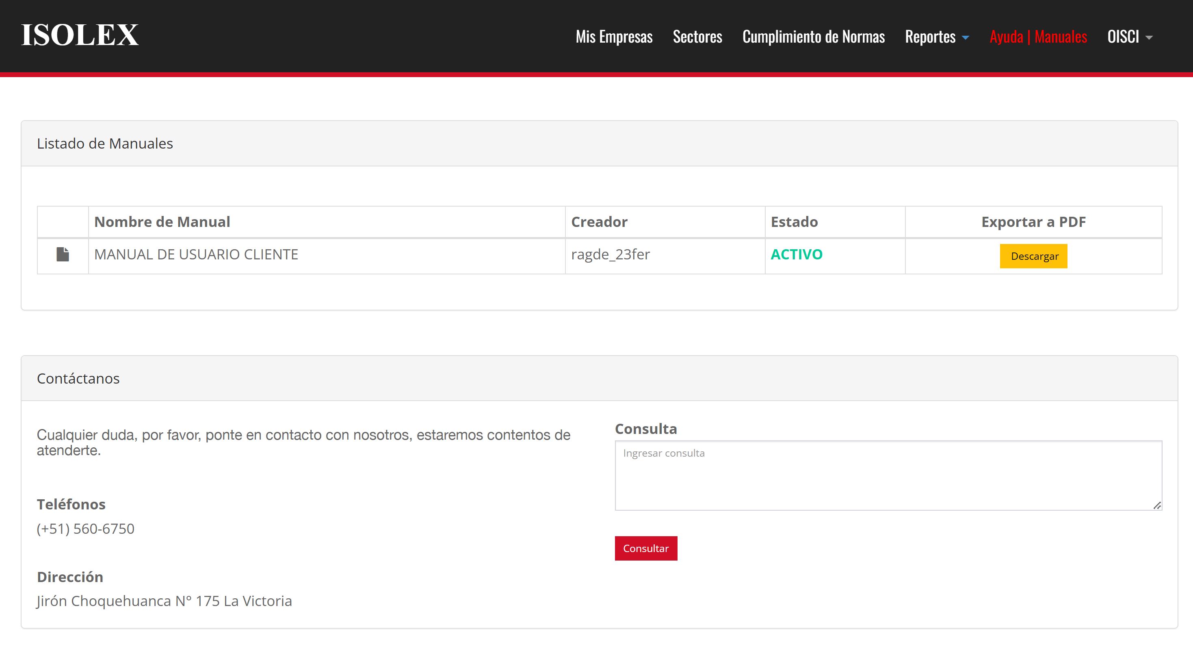Select the Nombre de Manual column header

(x=162, y=222)
